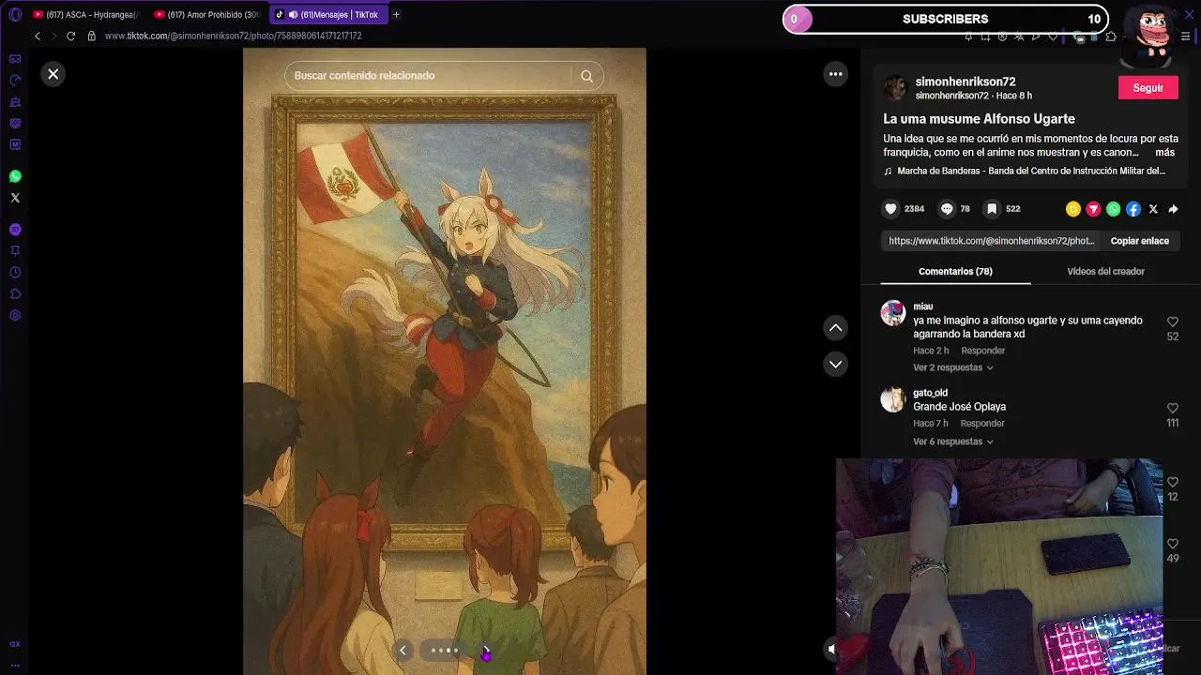Open comments via speech bubble icon
Viewport: 1201px width, 675px height.
[947, 209]
